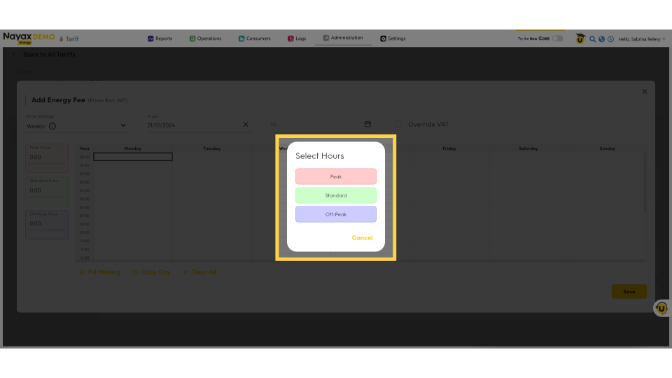Screen dimensions: 672x378
Task: Click the Weekly info icon
Action: point(52,127)
